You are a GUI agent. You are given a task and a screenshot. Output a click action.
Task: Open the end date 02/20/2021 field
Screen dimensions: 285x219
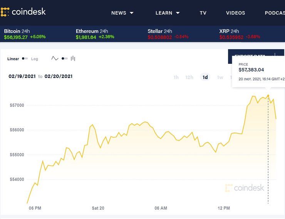[59, 76]
